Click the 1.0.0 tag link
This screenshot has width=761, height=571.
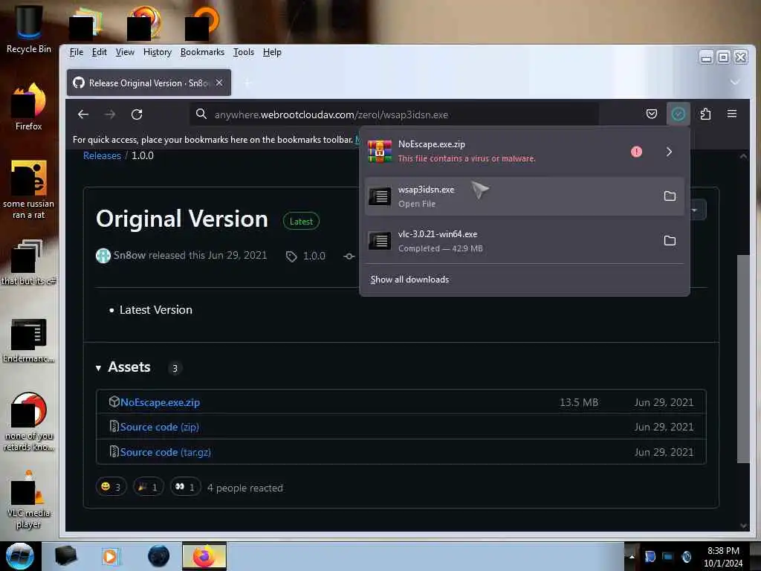tap(314, 256)
